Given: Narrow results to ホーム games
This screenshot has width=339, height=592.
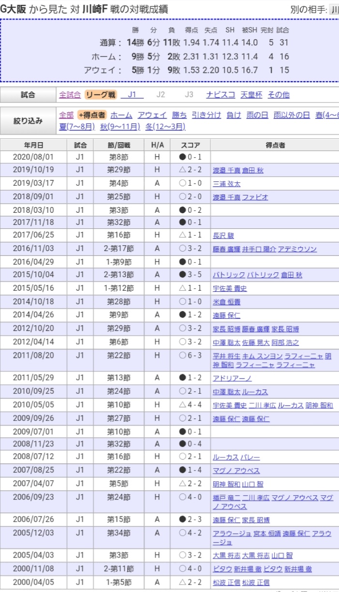Looking at the screenshot, I should (x=121, y=115).
